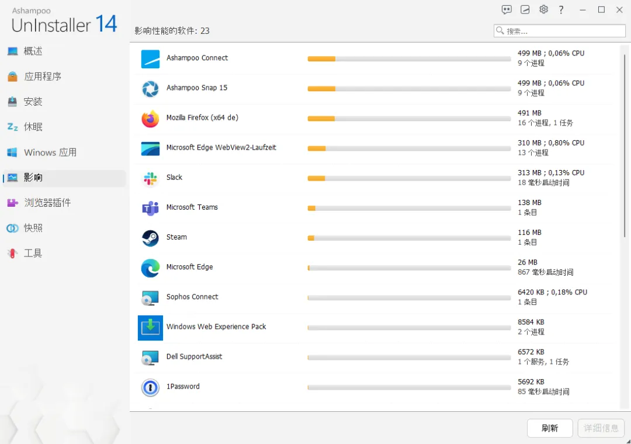Go to 应用程序 in the sidebar
Viewport: 631px width, 444px height.
coord(64,77)
